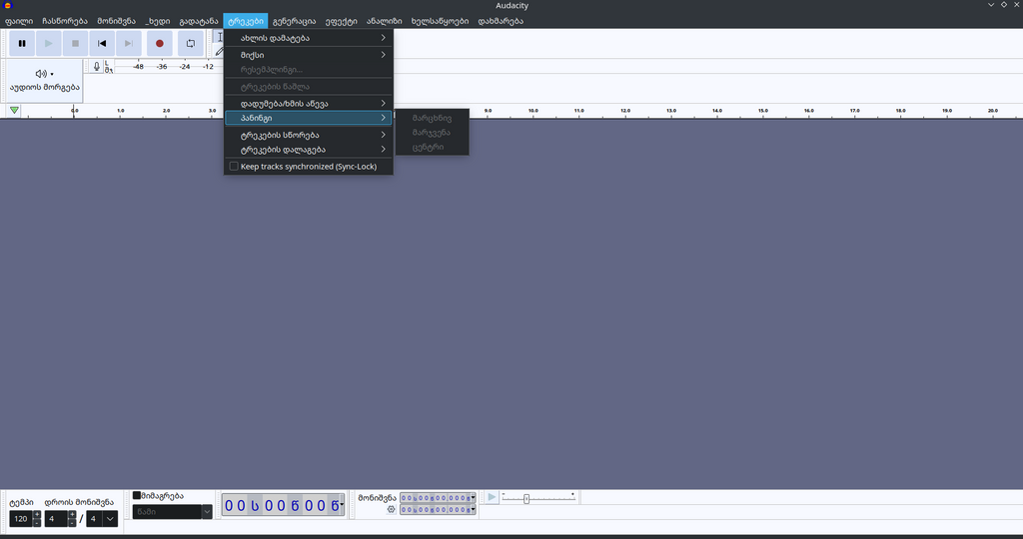Increase time signature numerator with plus
The image size is (1023, 539).
pos(72,515)
